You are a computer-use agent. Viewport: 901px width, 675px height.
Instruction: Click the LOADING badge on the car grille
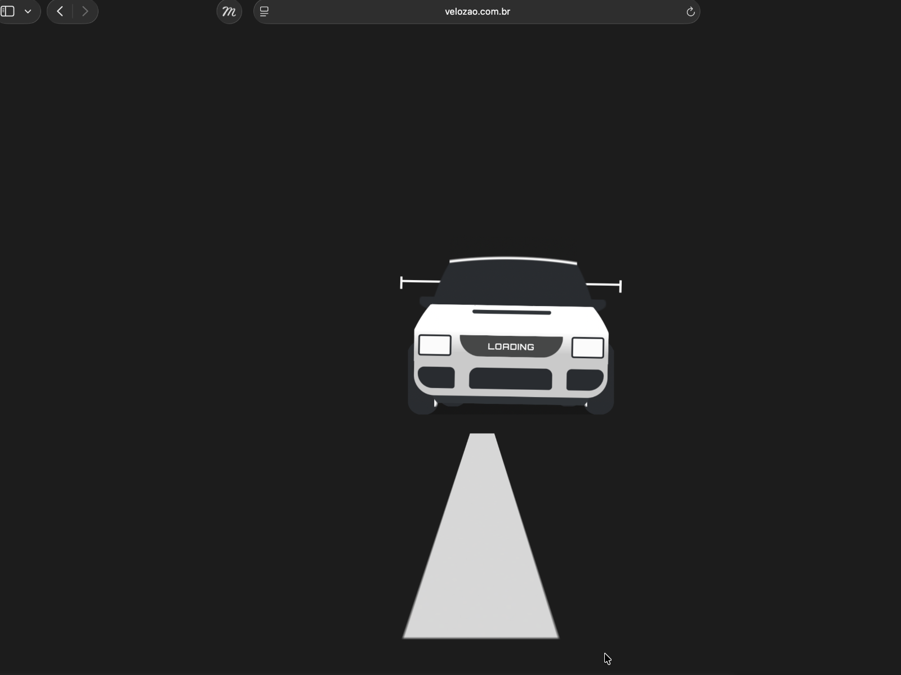pos(510,346)
